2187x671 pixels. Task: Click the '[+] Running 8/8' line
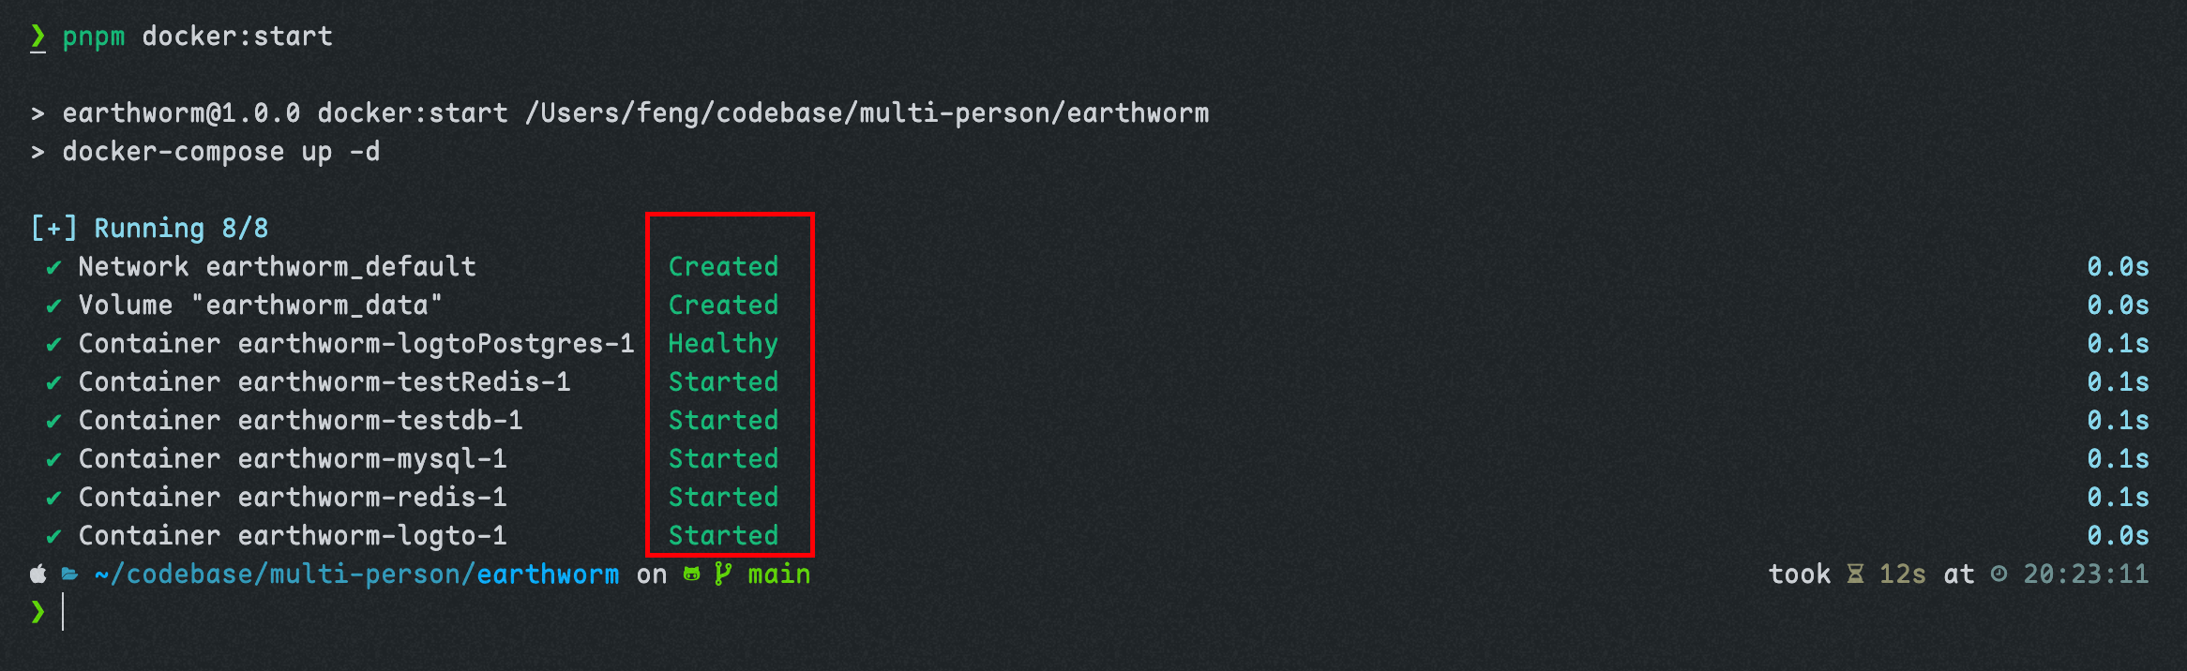click(x=149, y=229)
